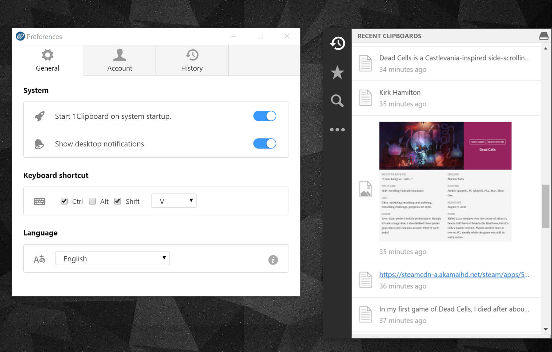Viewport: 552px width, 352px height.
Task: Click the document icon beside Kirk Hamilton
Action: click(365, 98)
